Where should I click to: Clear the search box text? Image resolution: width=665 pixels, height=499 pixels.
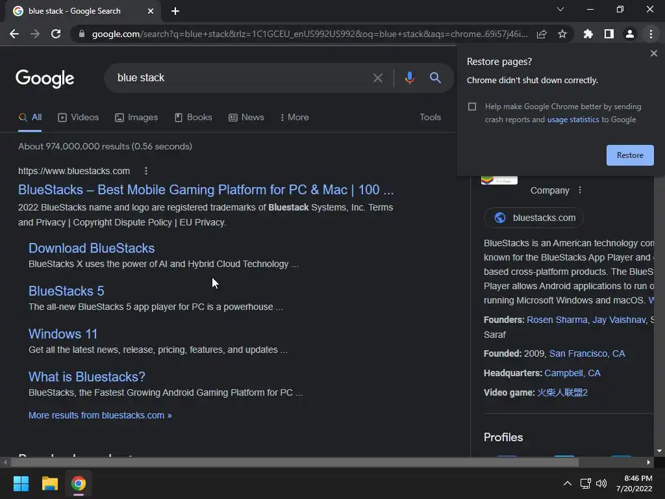coord(377,78)
